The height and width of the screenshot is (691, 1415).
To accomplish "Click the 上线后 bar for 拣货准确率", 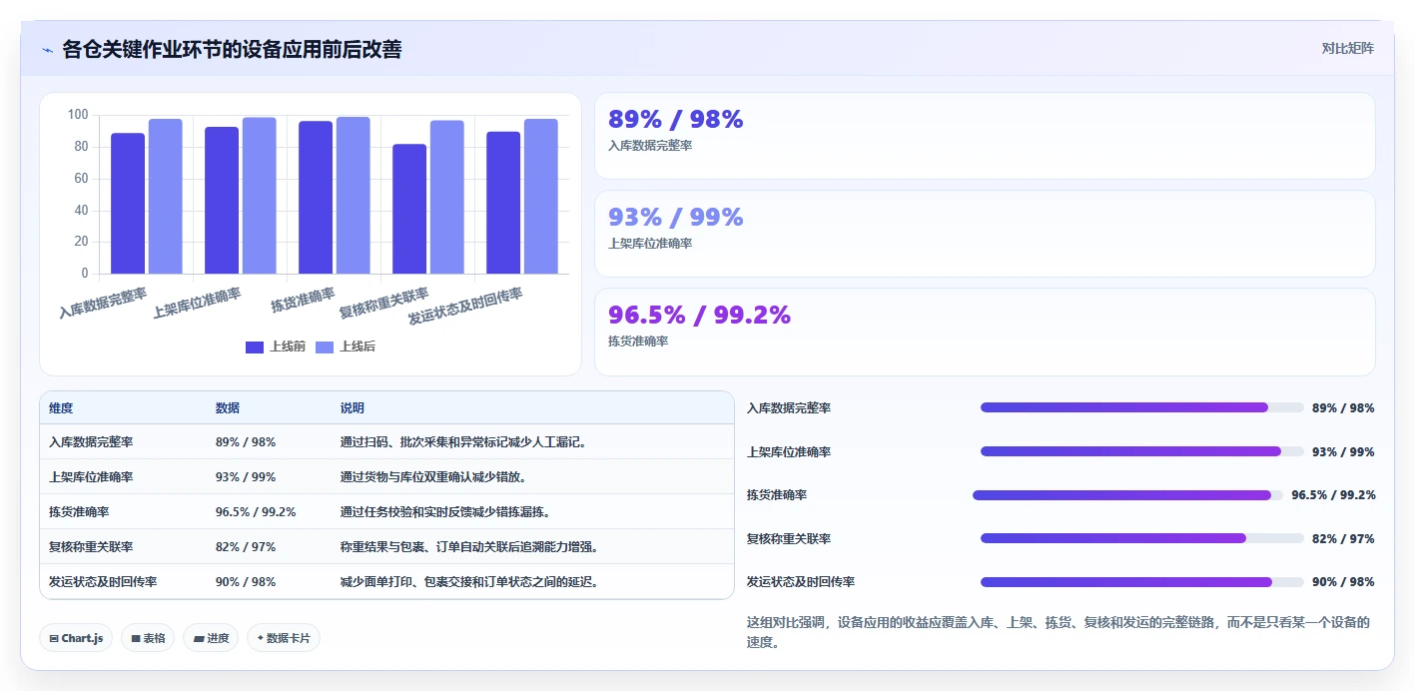I will click(x=354, y=196).
